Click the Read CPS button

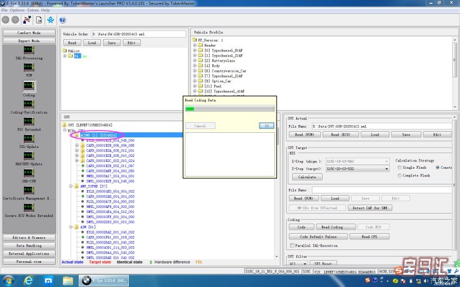[x=369, y=237]
